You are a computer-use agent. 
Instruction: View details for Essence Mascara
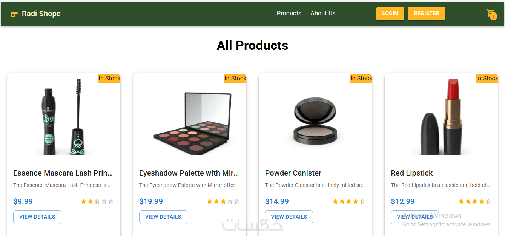pos(37,217)
